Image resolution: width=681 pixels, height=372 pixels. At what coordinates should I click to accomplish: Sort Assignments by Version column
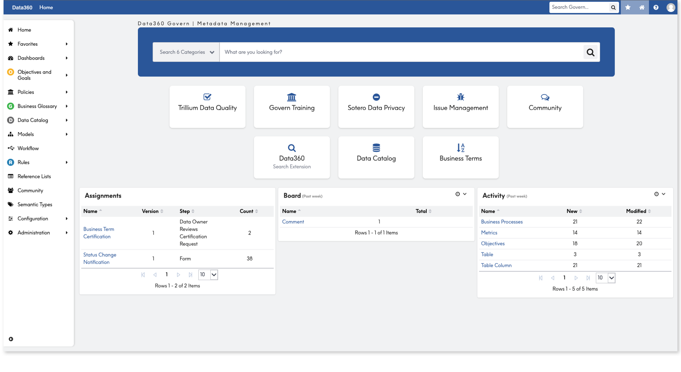point(153,211)
